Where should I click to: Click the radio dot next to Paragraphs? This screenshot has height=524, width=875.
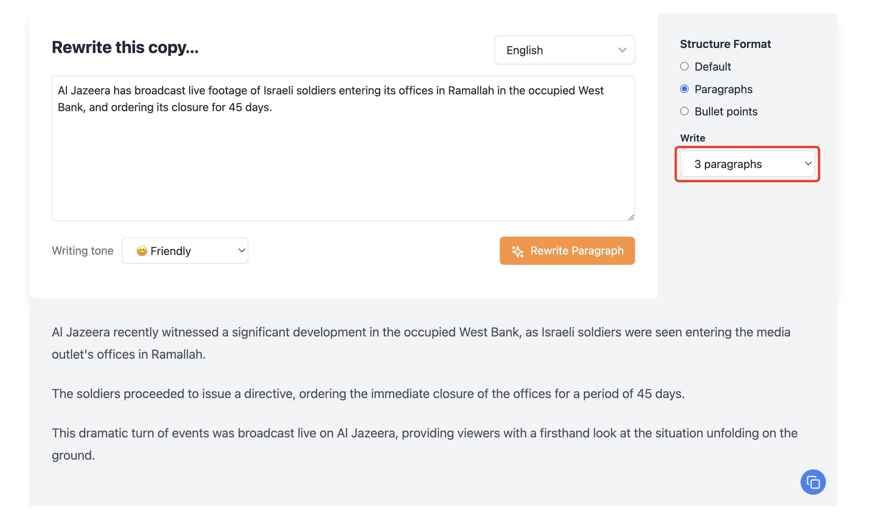(684, 89)
